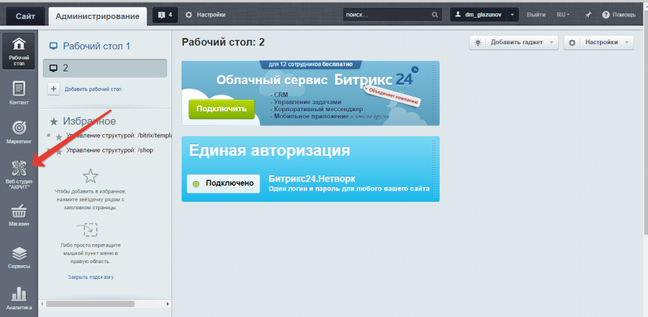
Task: Open the Контент sidebar section
Action: (18, 93)
